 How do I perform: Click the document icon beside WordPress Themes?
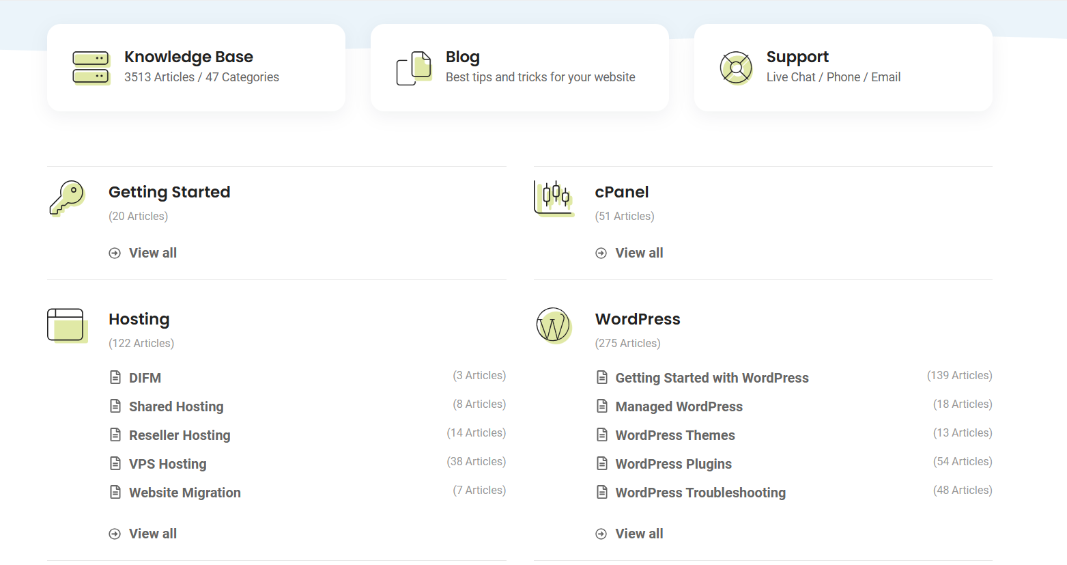tap(602, 435)
